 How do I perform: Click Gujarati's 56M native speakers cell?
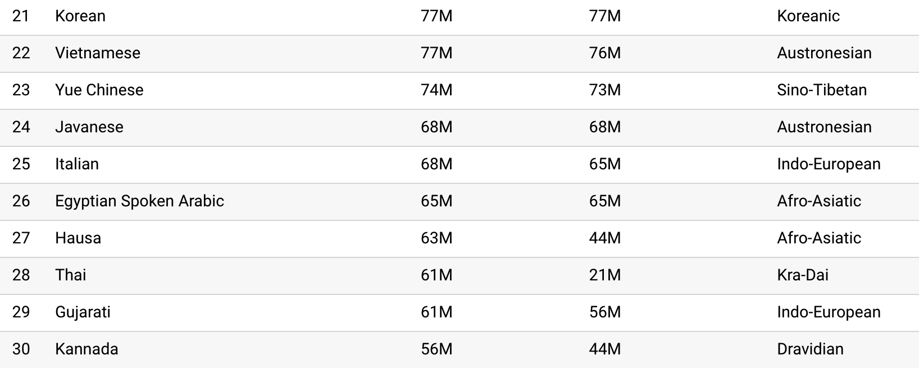click(605, 312)
